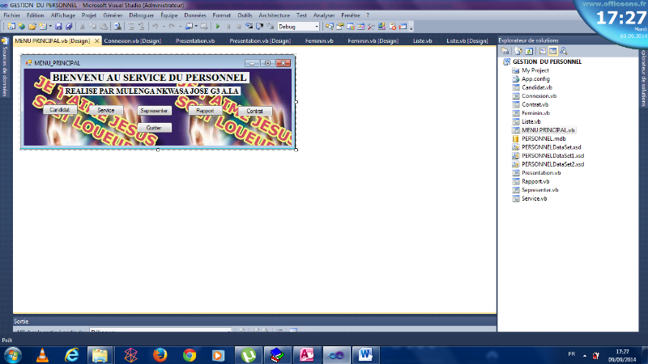The image size is (648, 364).
Task: Open toolbar overflow options arrow
Action: coord(411,28)
